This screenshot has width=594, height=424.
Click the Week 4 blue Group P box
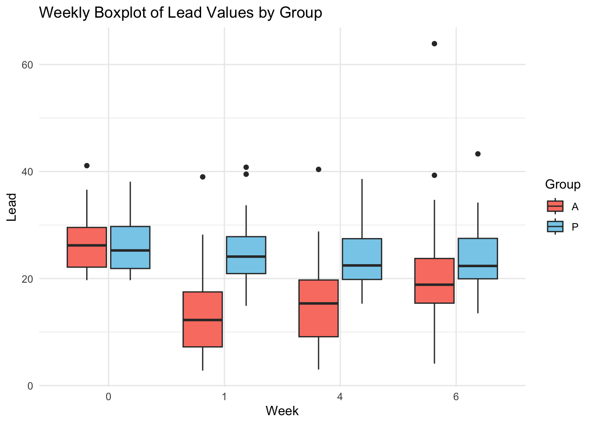point(362,259)
